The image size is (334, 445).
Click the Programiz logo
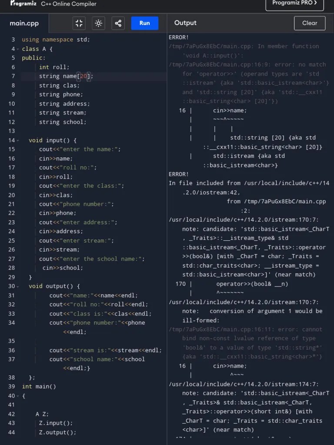pos(23,3)
